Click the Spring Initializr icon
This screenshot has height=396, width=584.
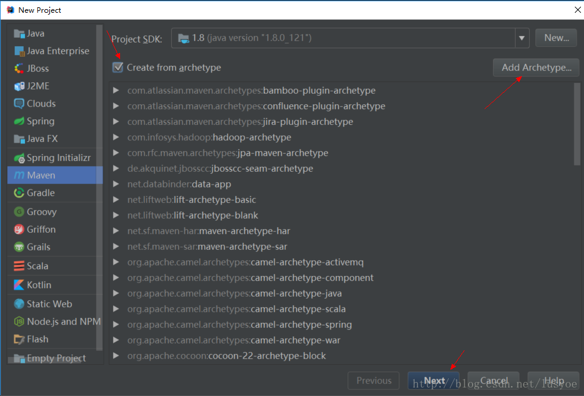point(19,158)
